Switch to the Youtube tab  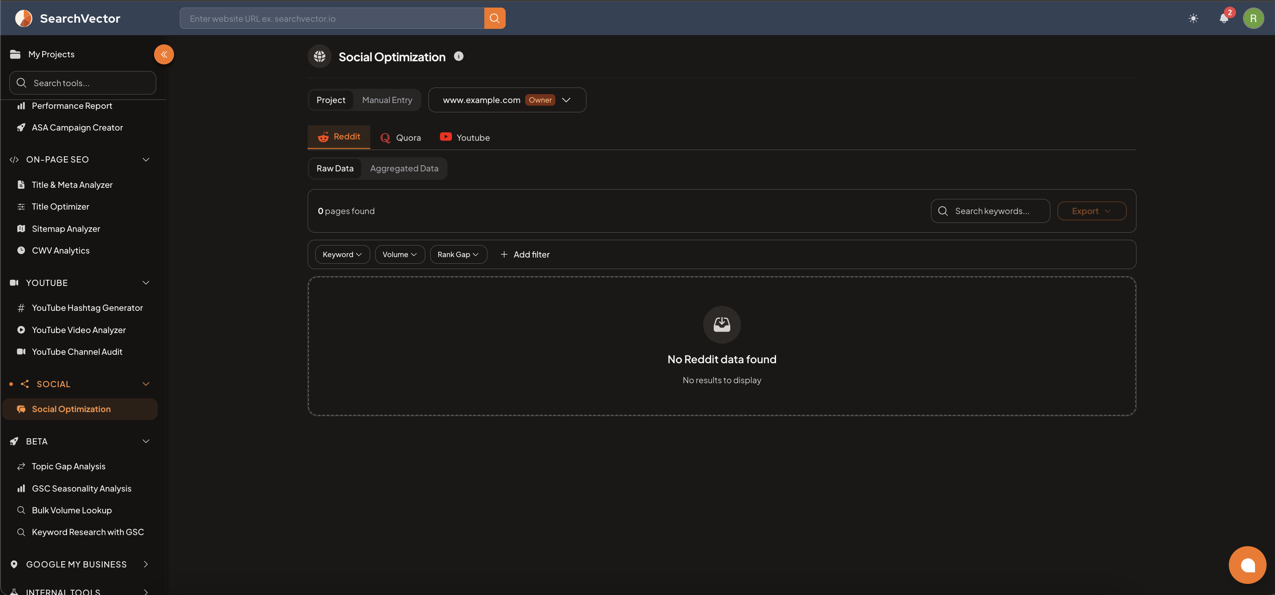click(465, 138)
